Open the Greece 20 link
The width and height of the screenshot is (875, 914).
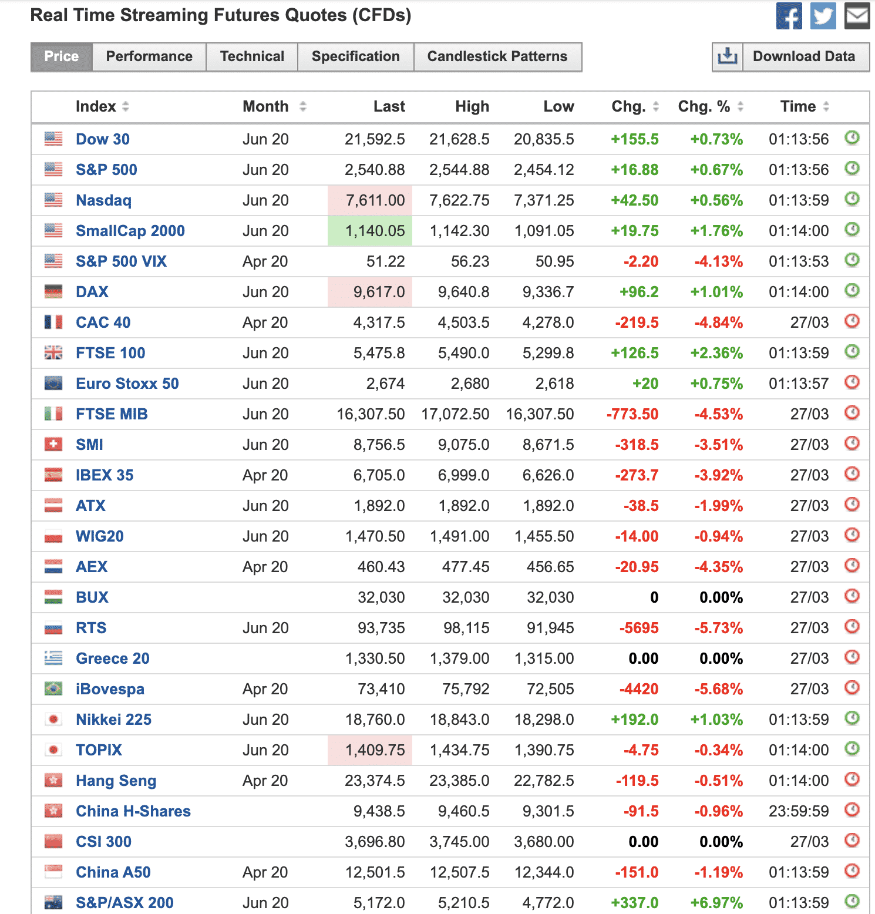pos(113,658)
